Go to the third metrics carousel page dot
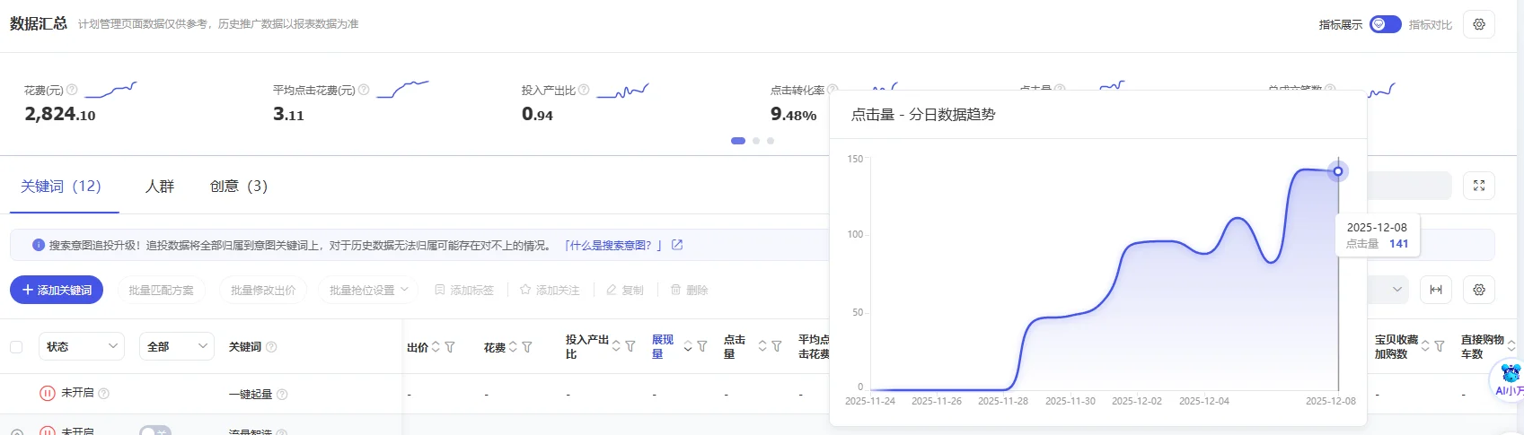Viewport: 1524px width, 435px height. (771, 141)
